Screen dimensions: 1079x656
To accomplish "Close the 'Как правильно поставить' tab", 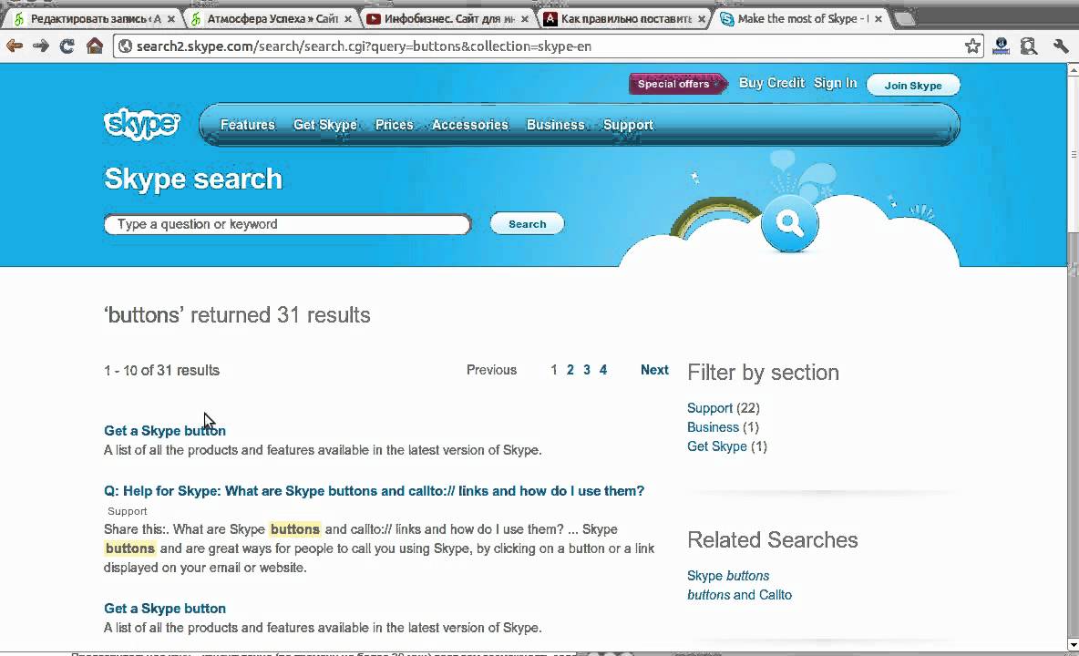I will [x=701, y=19].
